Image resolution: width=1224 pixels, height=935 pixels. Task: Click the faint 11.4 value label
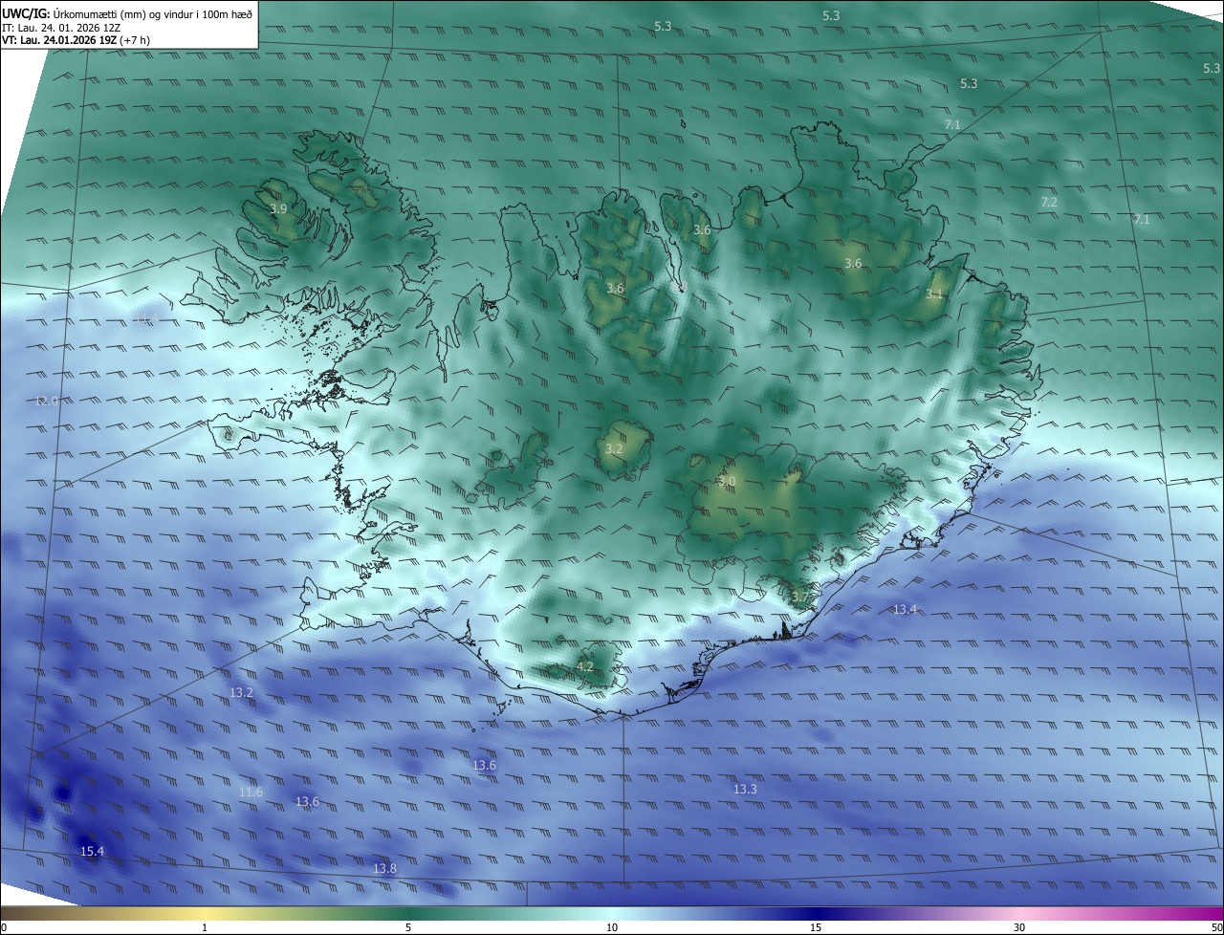pyautogui.click(x=146, y=318)
